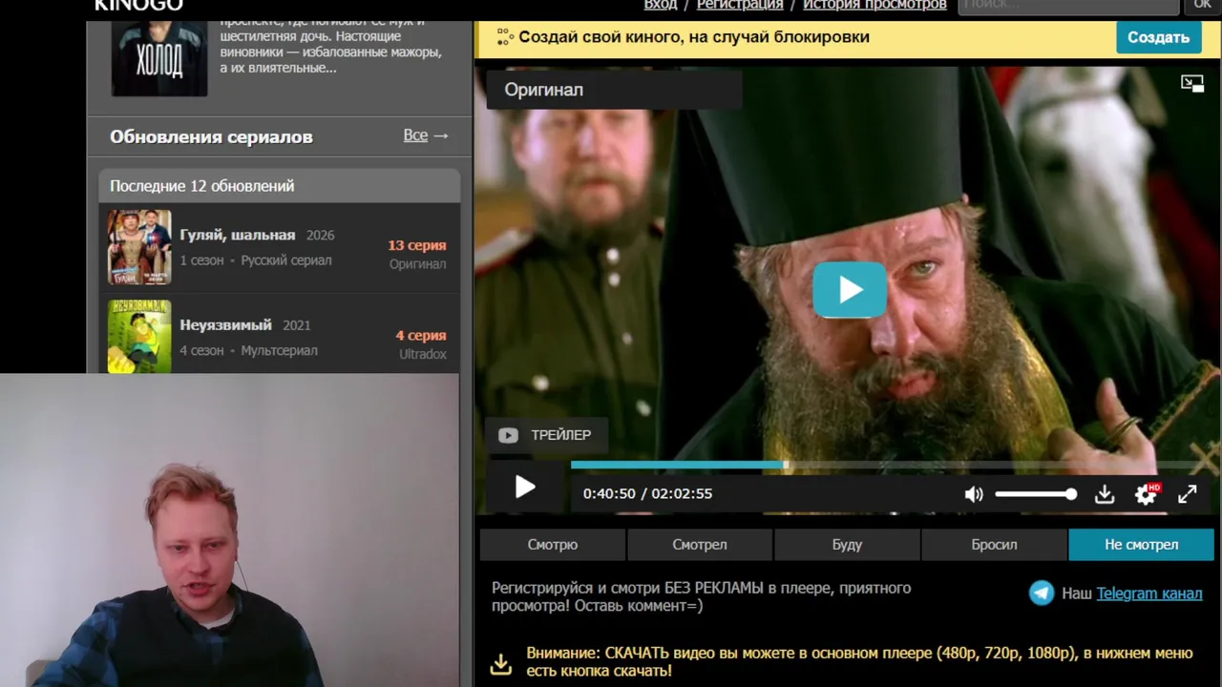Screen dimensions: 1222x687
Task: Select the Буду status tab
Action: point(847,545)
